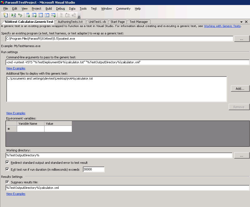Click the Value column header
The height and width of the screenshot is (207, 250).
[58, 123]
